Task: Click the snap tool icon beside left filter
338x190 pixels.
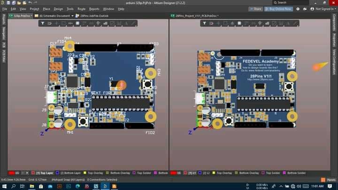Action: tap(49, 23)
